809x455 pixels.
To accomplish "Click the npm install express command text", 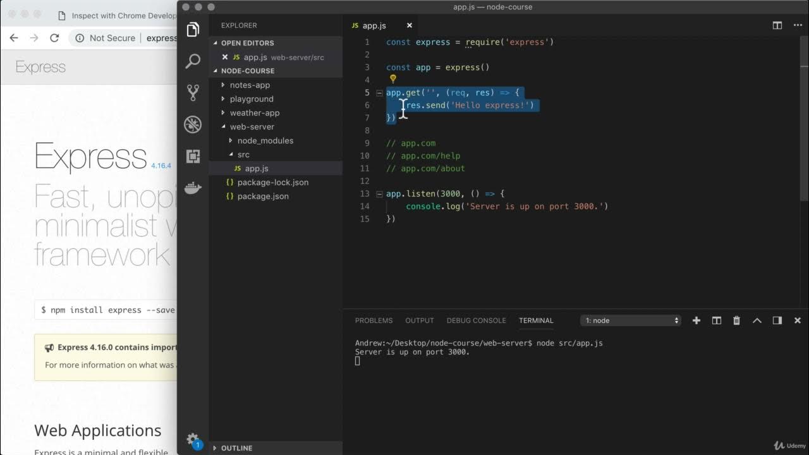I will 108,310.
